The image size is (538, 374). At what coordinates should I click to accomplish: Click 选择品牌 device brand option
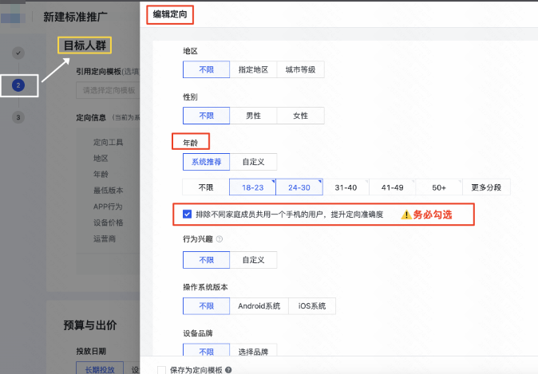[253, 351]
